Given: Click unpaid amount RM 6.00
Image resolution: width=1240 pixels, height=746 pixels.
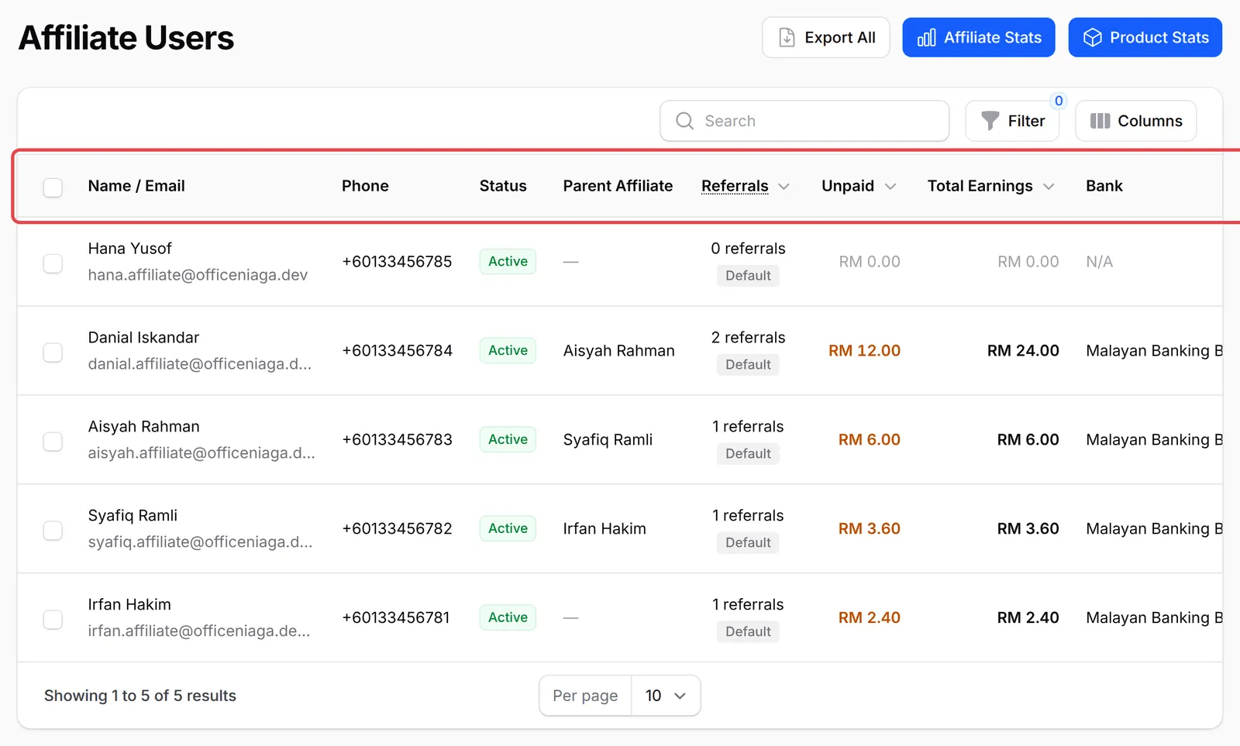Looking at the screenshot, I should 869,440.
